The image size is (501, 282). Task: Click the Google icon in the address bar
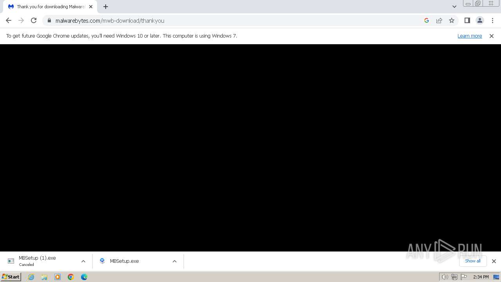427,20
